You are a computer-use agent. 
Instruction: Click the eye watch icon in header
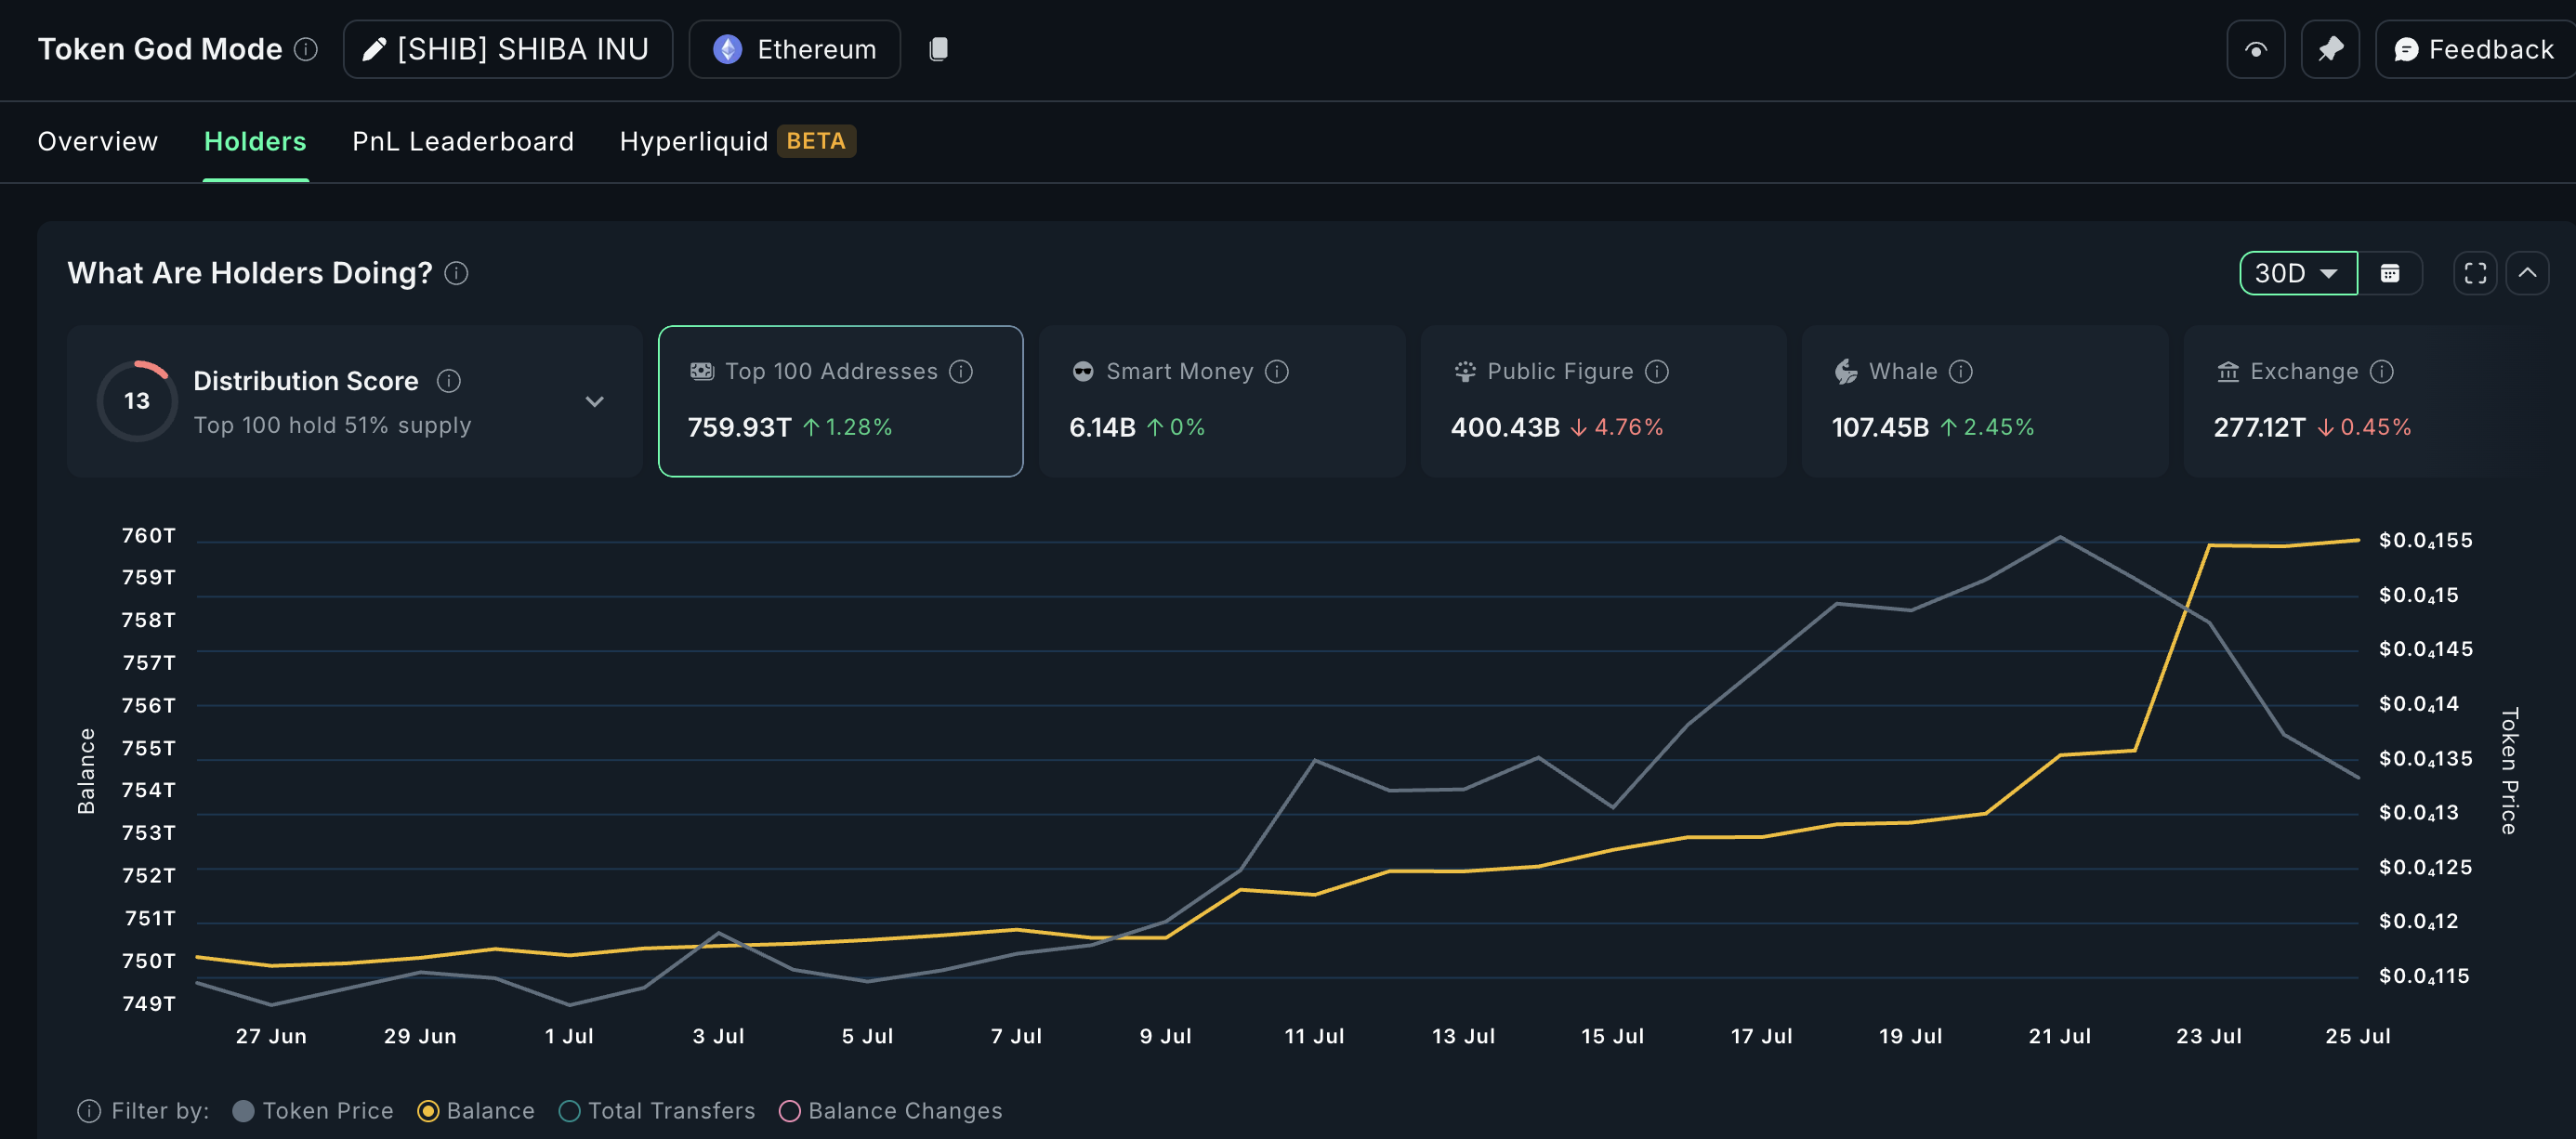pyautogui.click(x=2255, y=49)
